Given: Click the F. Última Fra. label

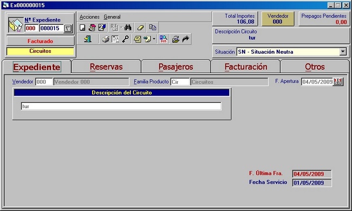Looking at the screenshot, I should (266, 173).
